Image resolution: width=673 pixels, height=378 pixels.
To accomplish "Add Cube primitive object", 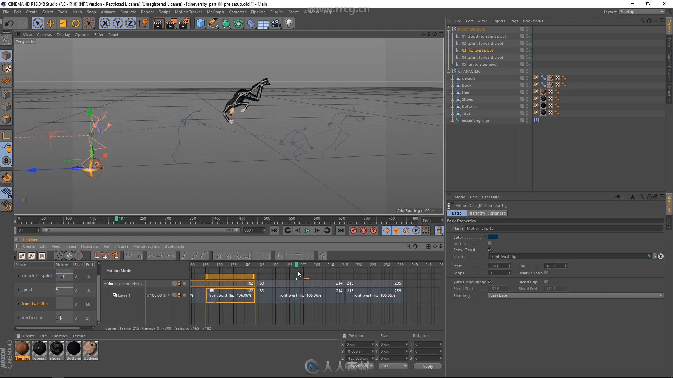I will click(200, 23).
